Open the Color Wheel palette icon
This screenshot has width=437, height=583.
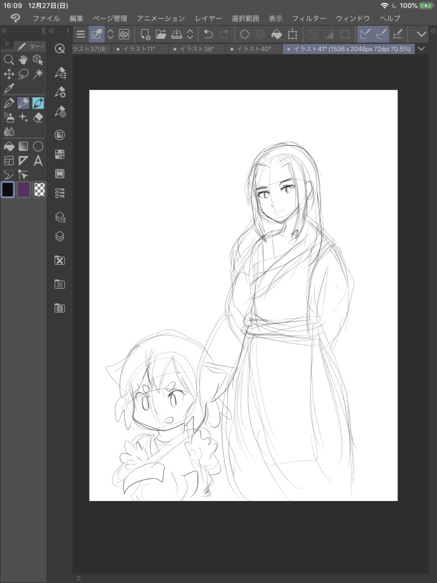[60, 135]
